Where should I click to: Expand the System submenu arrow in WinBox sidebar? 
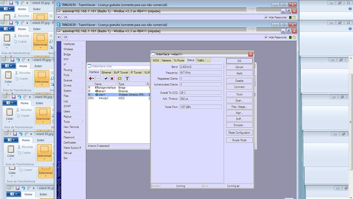(x=83, y=91)
